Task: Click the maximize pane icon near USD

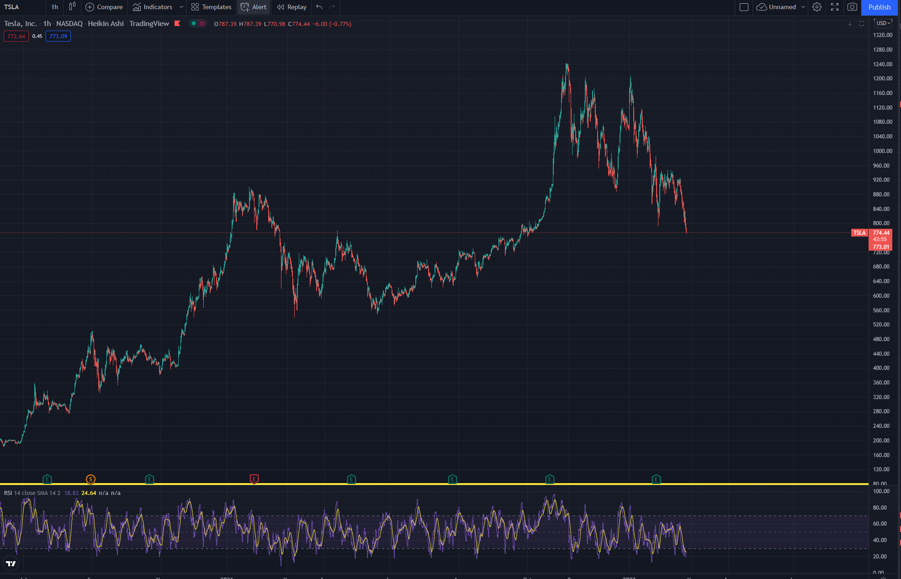Action: point(861,23)
